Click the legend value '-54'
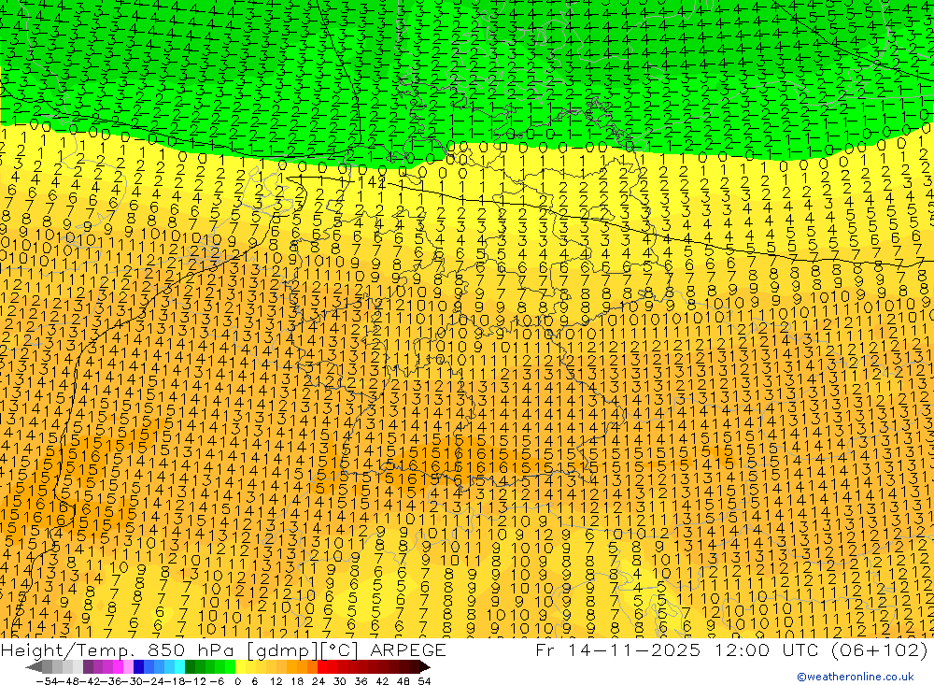Viewport: 934px width, 685px height. tap(47, 681)
